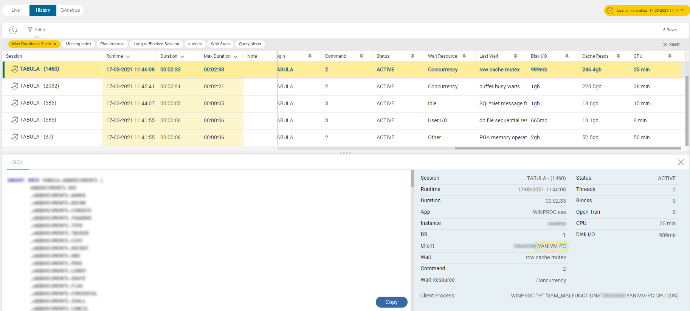The width and height of the screenshot is (690, 311).
Task: Click the panel splitter drag handle
Action: tap(345, 153)
